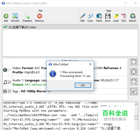Click the blue info icon in the dialog
This screenshot has height=130, width=140.
[x=53, y=74]
